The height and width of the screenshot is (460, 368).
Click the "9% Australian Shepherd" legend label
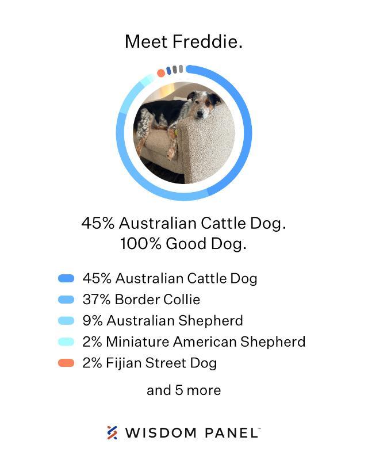pos(162,321)
